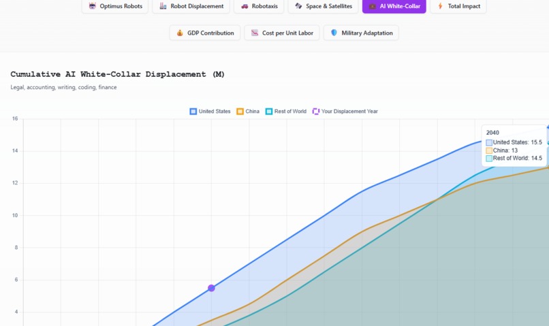Open the GDP Contribution tab
549x326 pixels.
(x=205, y=33)
